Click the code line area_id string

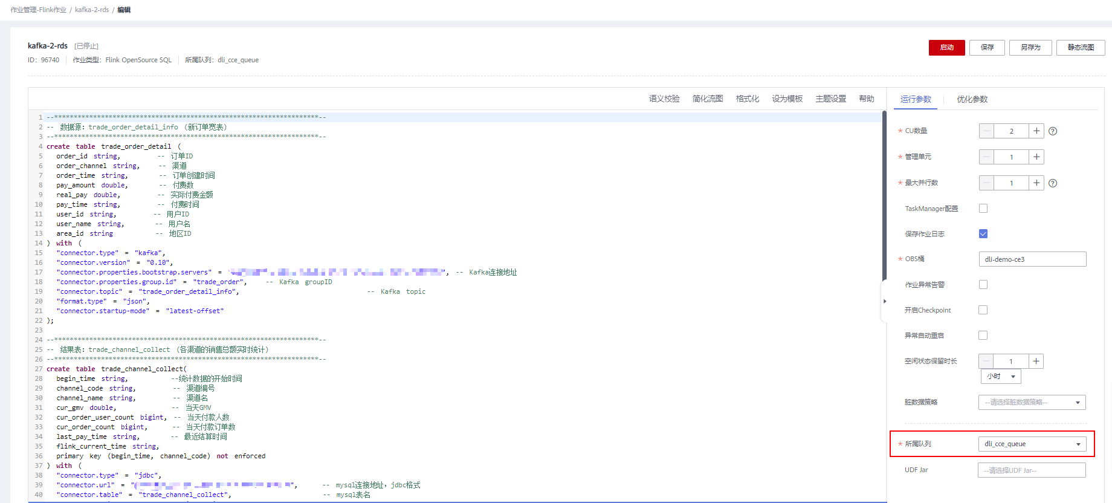[85, 233]
